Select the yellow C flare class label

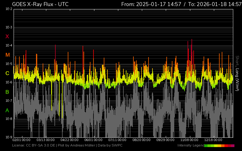(x=7, y=73)
